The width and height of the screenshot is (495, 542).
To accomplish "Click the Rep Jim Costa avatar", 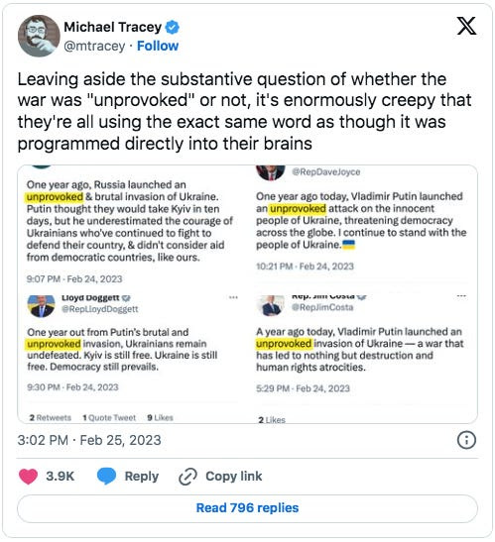I will (271, 305).
